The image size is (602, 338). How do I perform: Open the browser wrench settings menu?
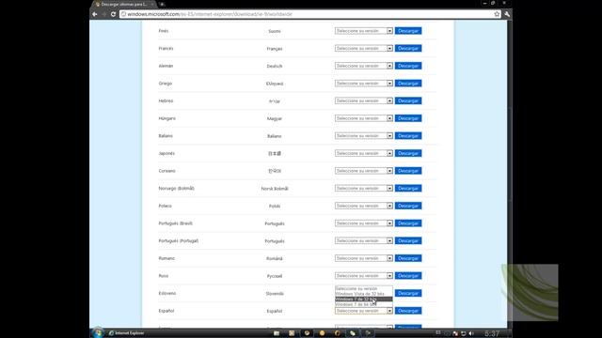coord(507,14)
